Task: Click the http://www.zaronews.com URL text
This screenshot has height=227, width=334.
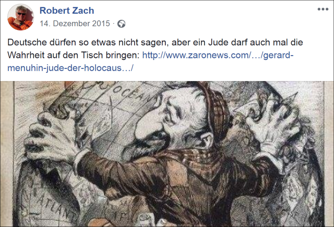Action: coord(197,55)
